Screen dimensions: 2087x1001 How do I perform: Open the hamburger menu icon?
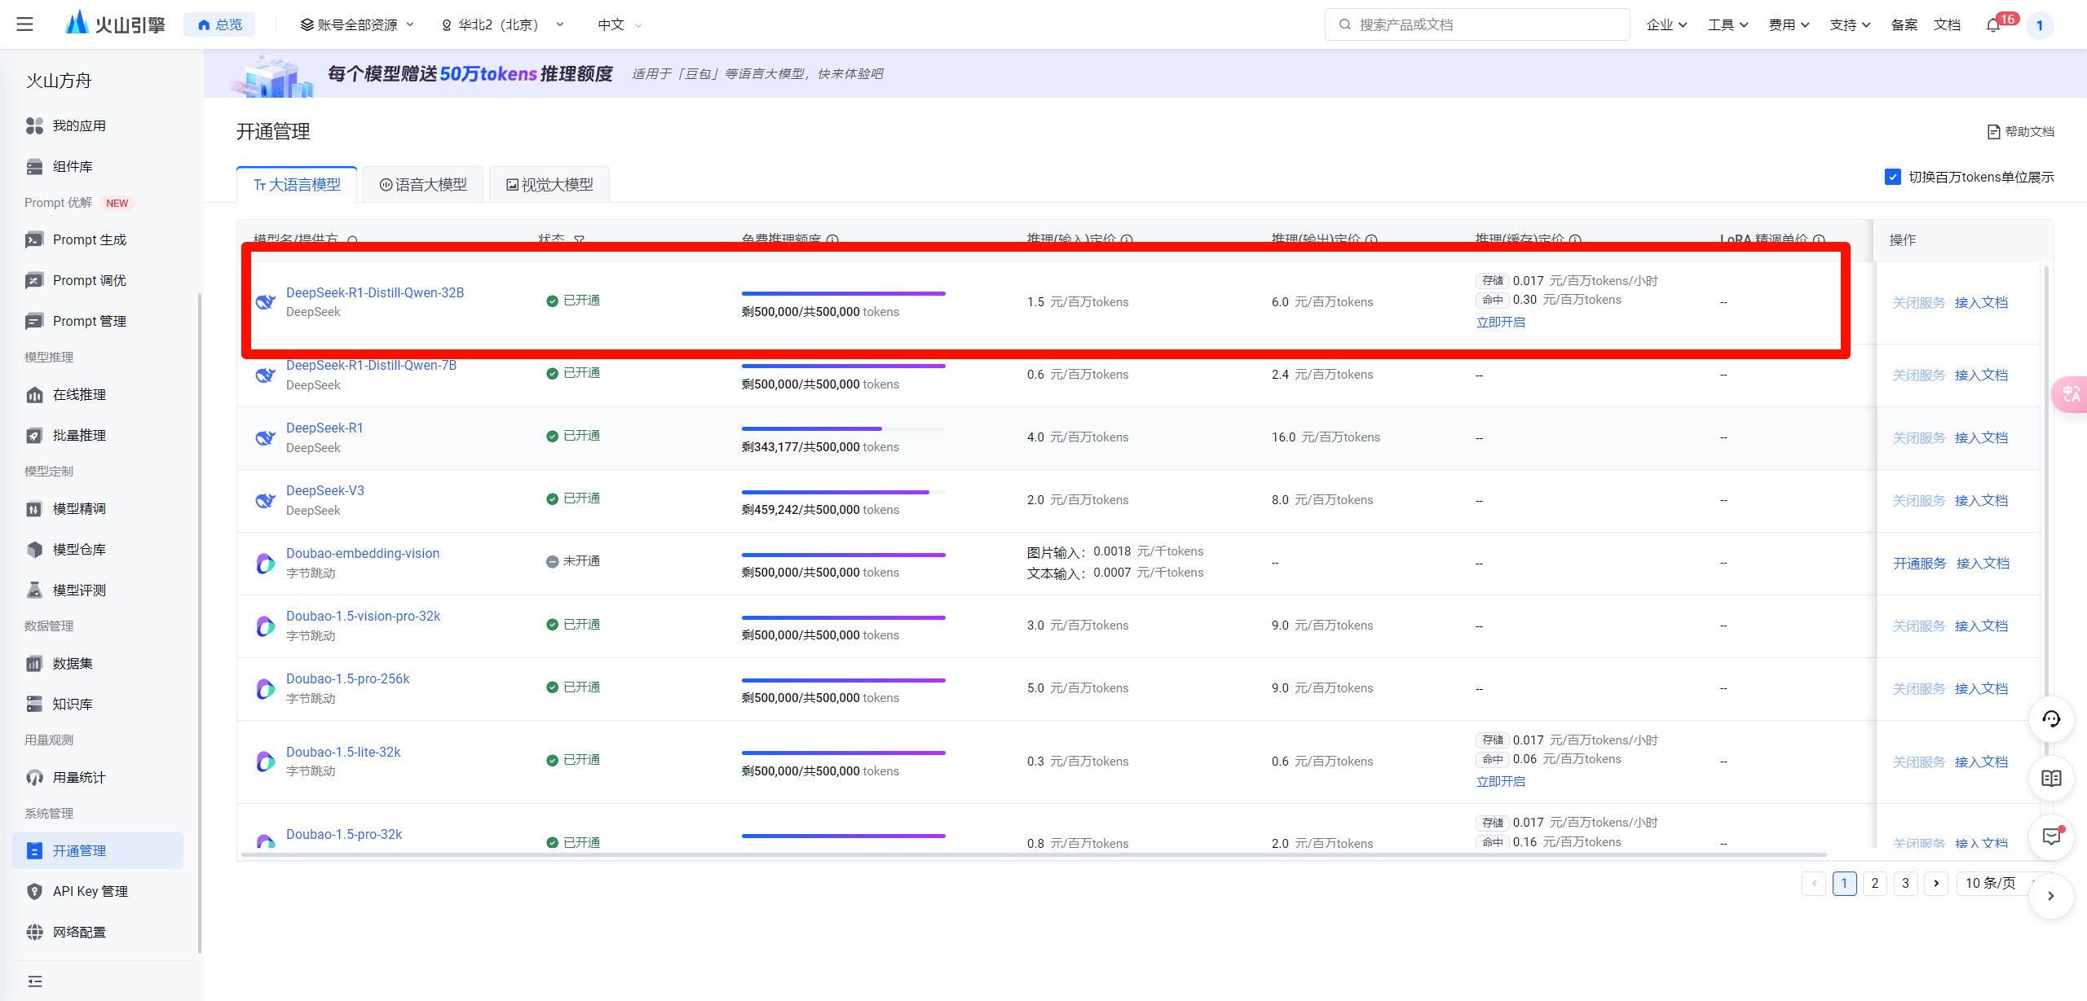[25, 24]
